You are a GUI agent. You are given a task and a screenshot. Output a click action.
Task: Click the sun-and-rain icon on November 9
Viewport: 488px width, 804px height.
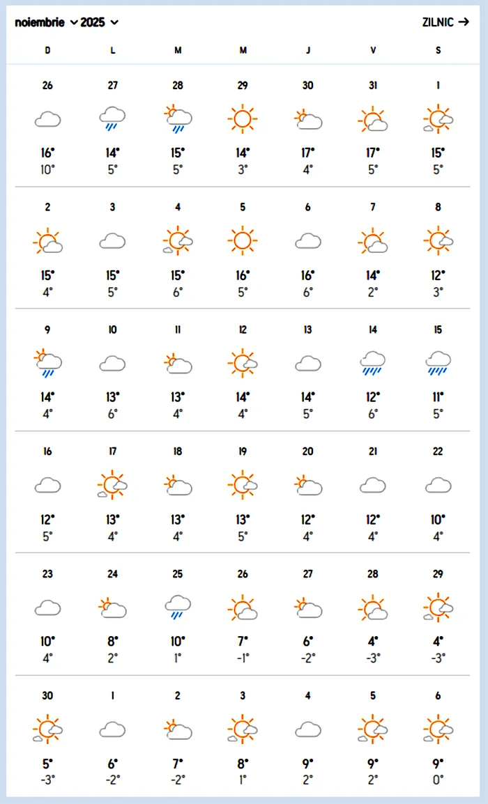pos(47,364)
